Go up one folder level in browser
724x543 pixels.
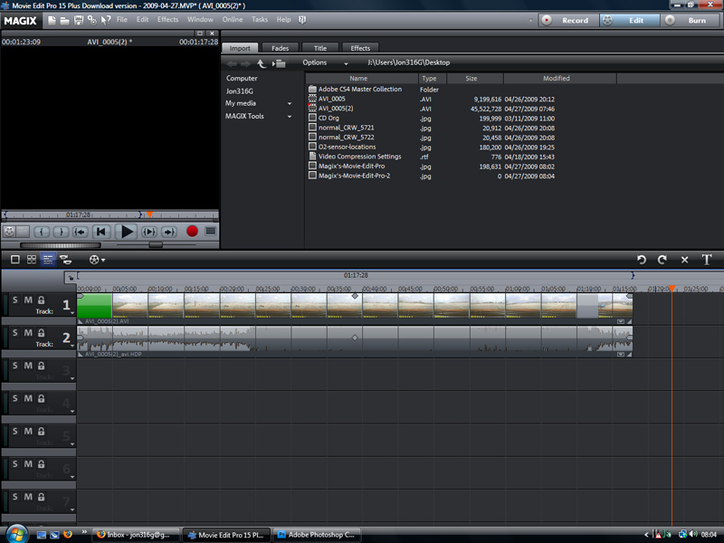pos(262,63)
